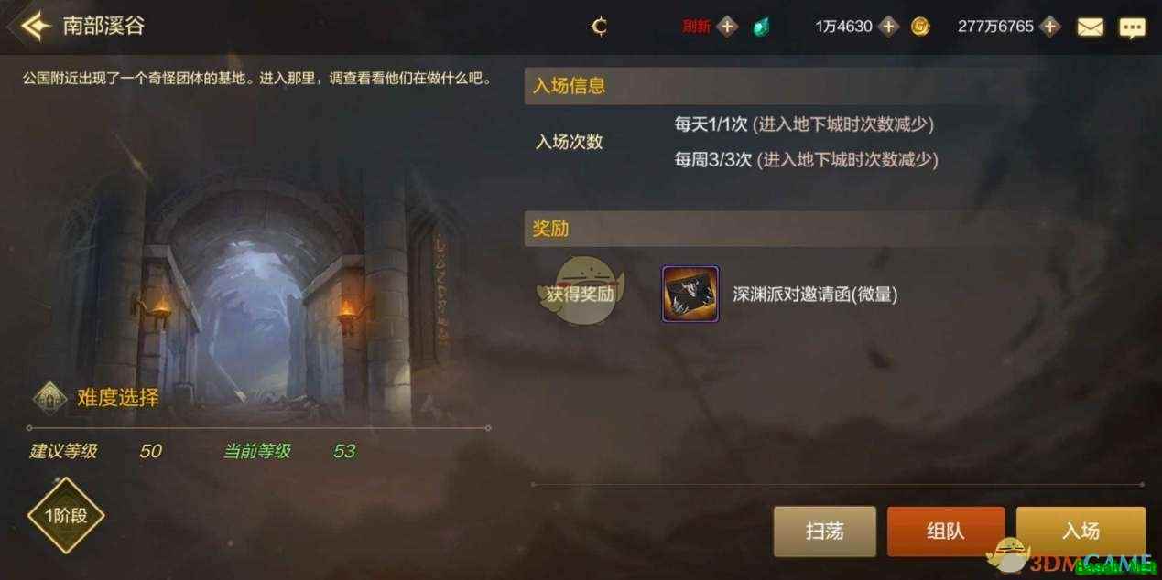Click the 难度选择 emblem icon

[49, 397]
